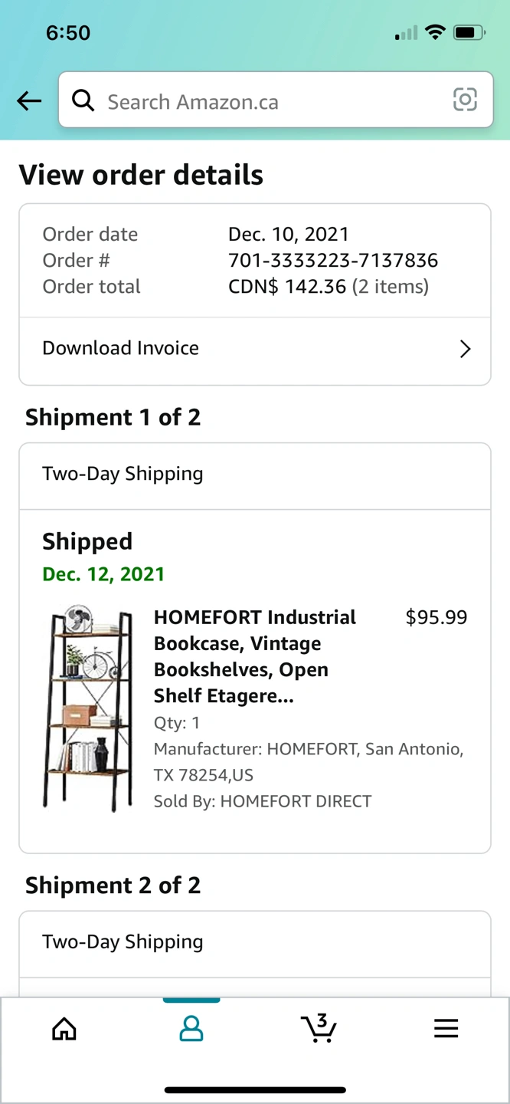This screenshot has width=510, height=1104.
Task: Tap the order number text
Action: [333, 261]
